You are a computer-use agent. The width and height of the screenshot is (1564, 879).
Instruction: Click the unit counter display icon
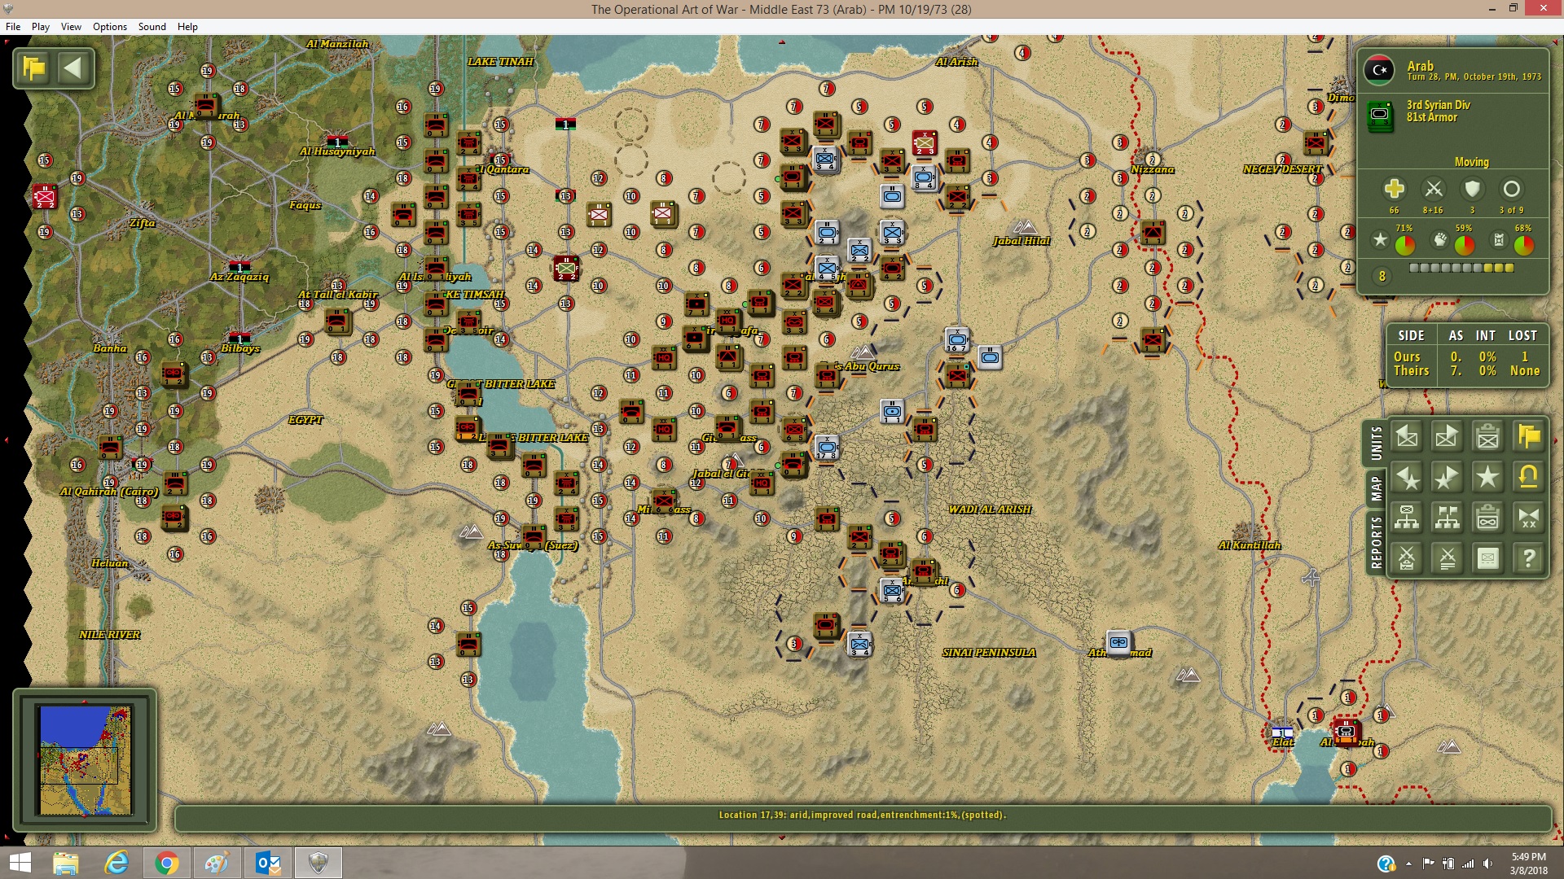(x=1488, y=558)
